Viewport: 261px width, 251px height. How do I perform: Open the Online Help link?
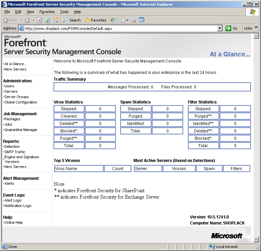click(13, 222)
